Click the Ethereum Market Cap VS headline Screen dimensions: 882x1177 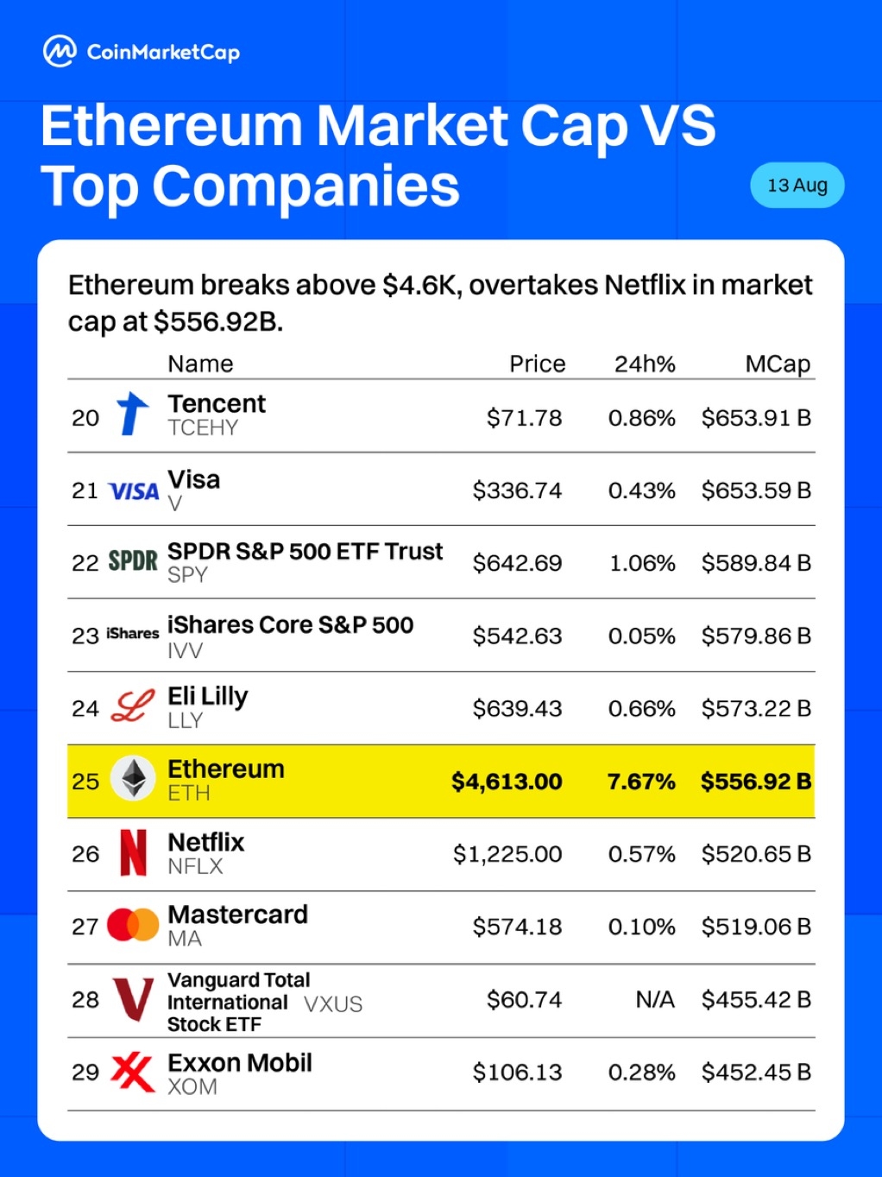(378, 125)
